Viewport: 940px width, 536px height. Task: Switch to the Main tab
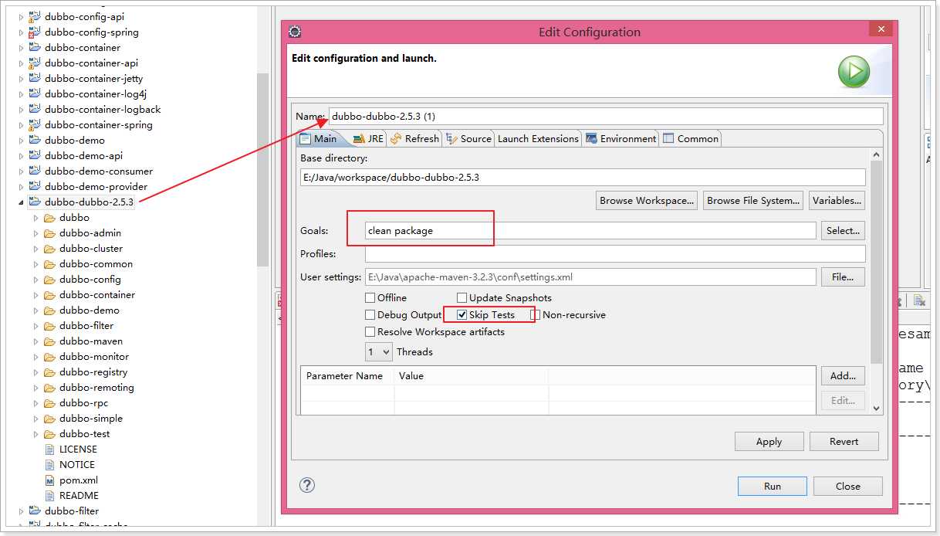coord(319,138)
